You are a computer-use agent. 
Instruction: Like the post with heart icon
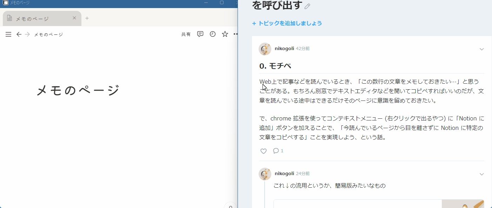[264, 151]
